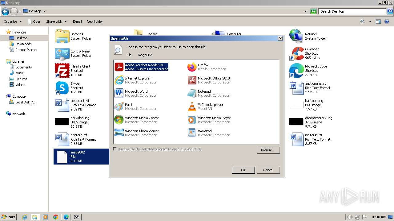Click New folder in toolbar
This screenshot has width=394, height=221.
tap(95, 21)
